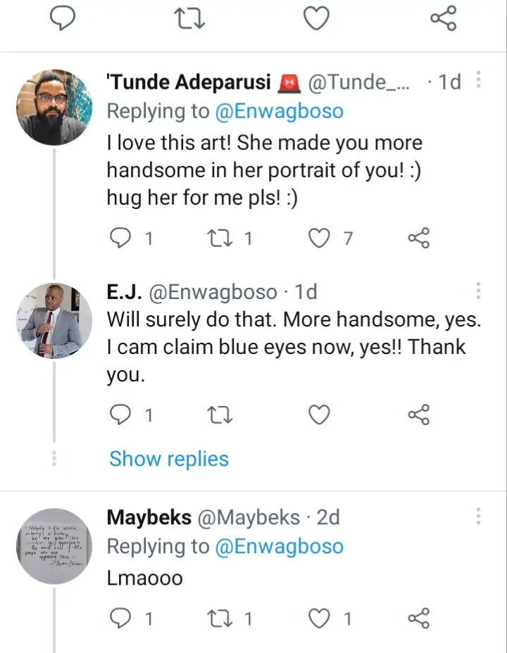View 'Tunde Adeparusi's profile picture
Viewport: 507px width, 653px height.
54,108
